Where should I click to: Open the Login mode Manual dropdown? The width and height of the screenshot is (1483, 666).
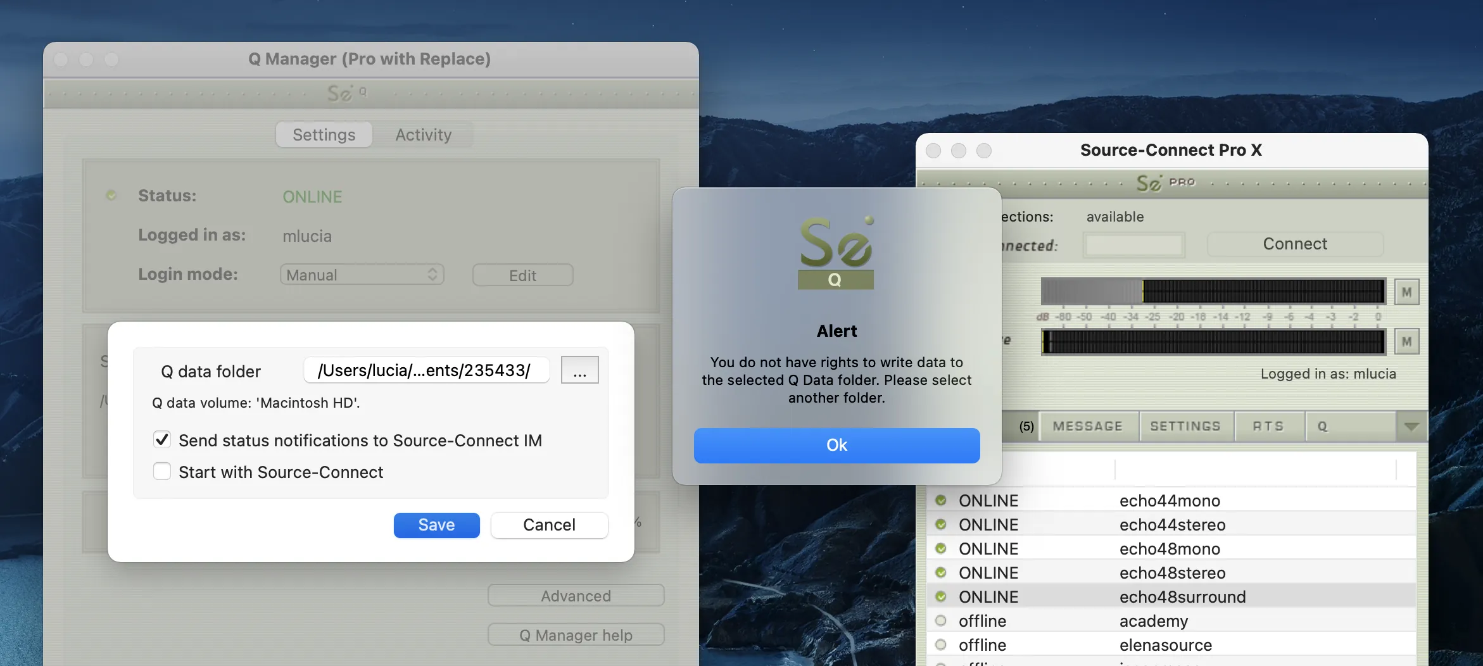(362, 275)
